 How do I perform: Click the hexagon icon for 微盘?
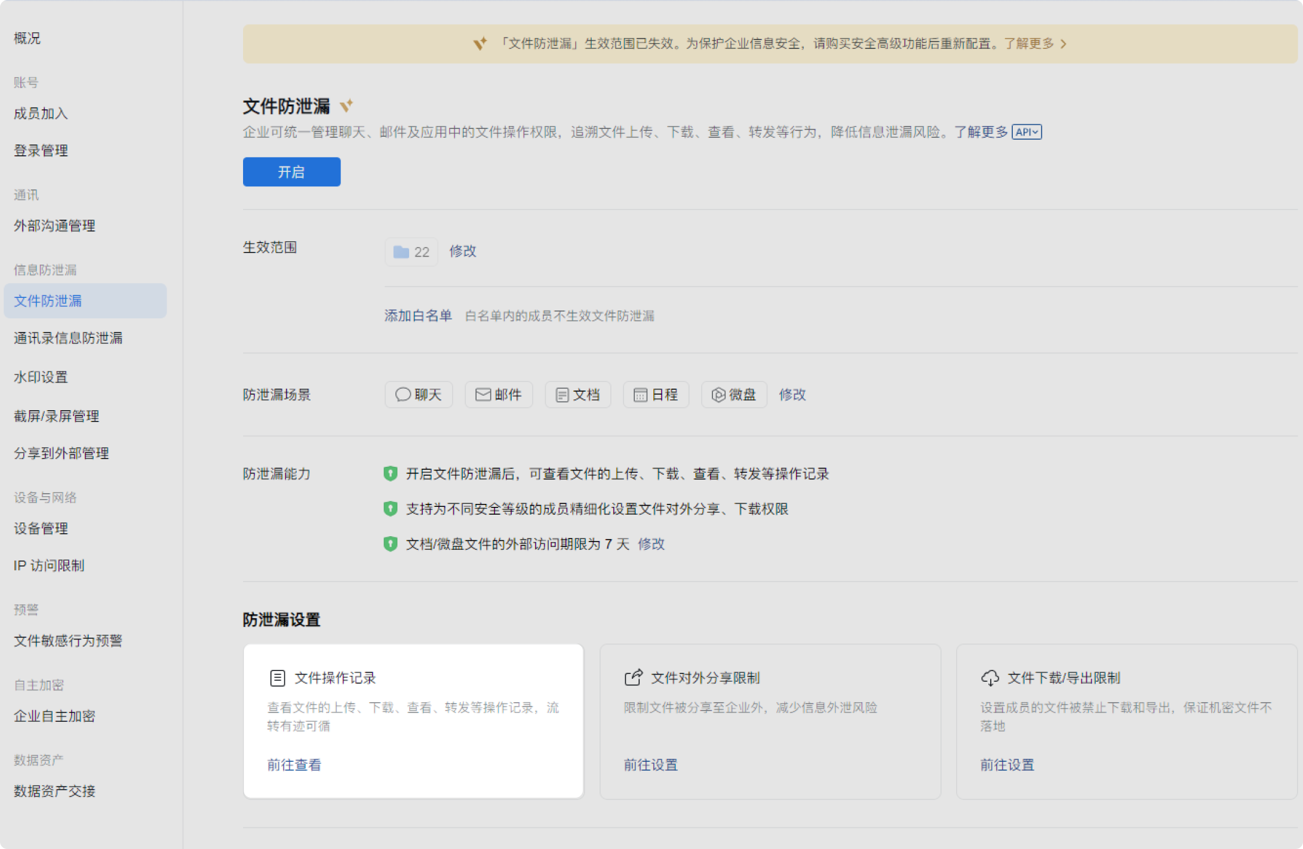[718, 395]
